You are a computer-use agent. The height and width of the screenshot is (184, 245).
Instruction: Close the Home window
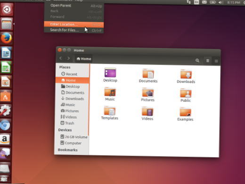click(x=60, y=50)
